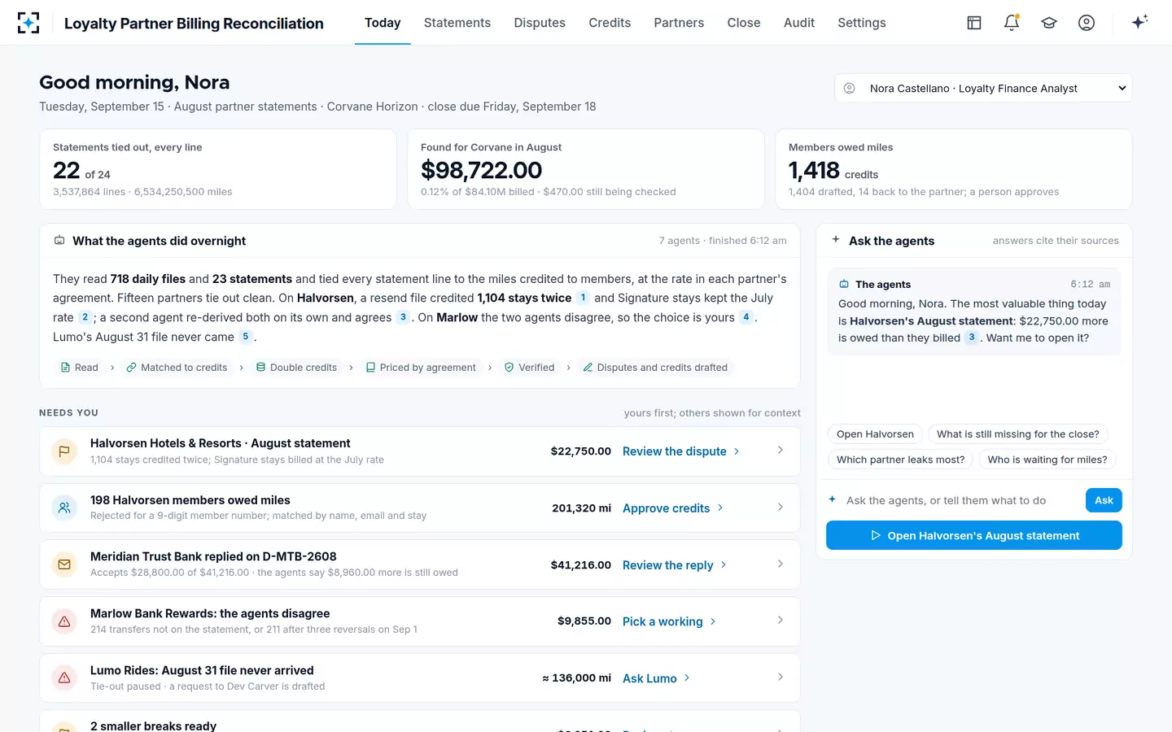Click the warning icon on Lumo Rides row
This screenshot has height=732, width=1172.
[64, 678]
